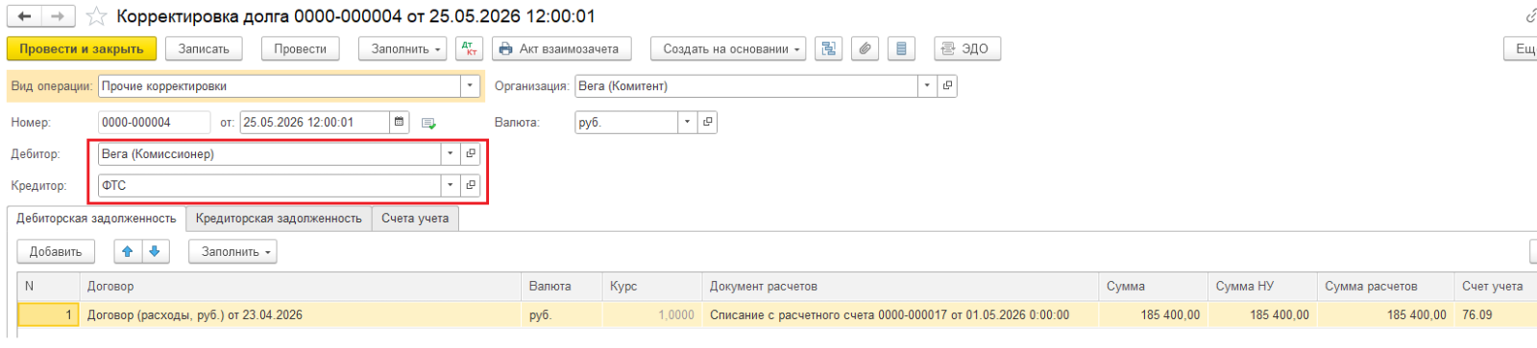
Task: Open Кредитор dropdown arrow
Action: click(x=451, y=186)
